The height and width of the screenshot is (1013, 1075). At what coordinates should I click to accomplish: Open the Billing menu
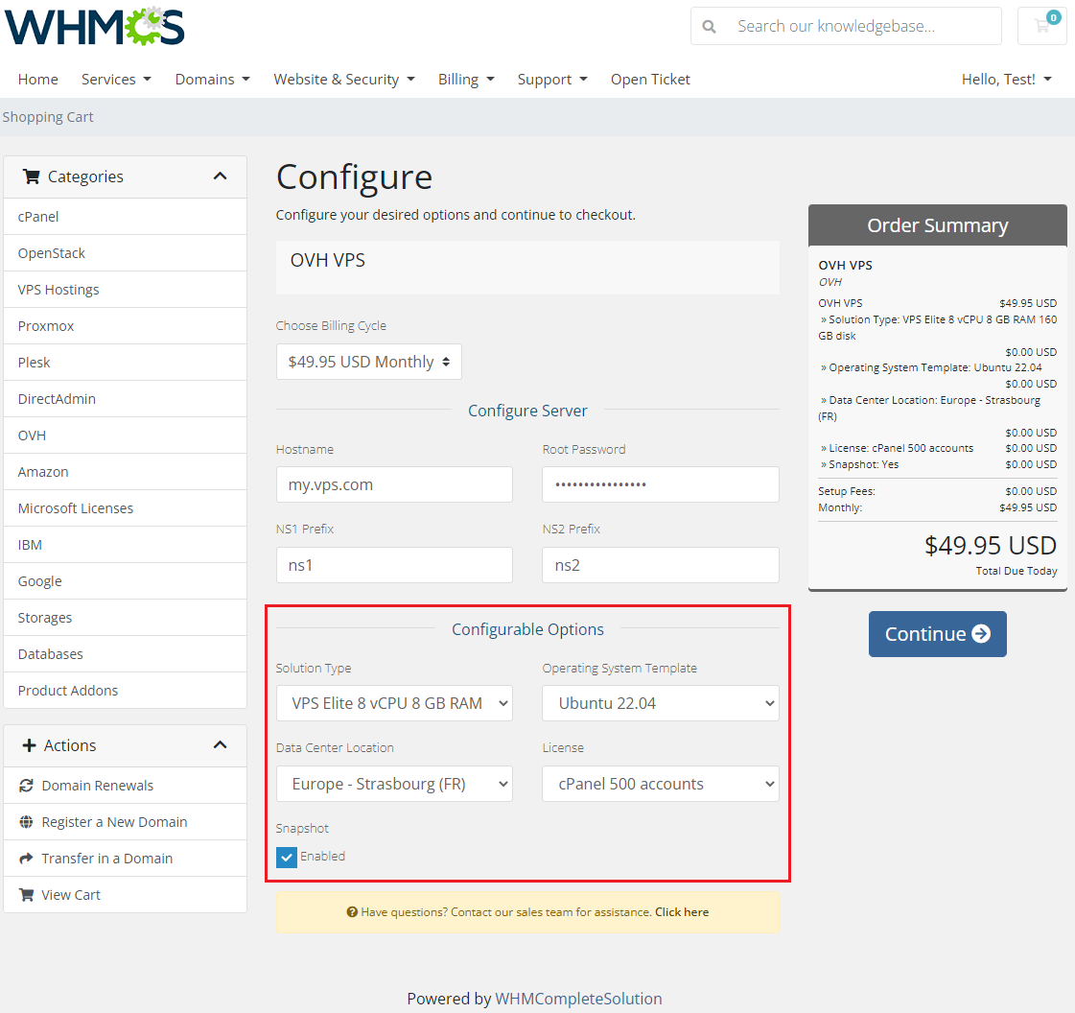point(466,80)
